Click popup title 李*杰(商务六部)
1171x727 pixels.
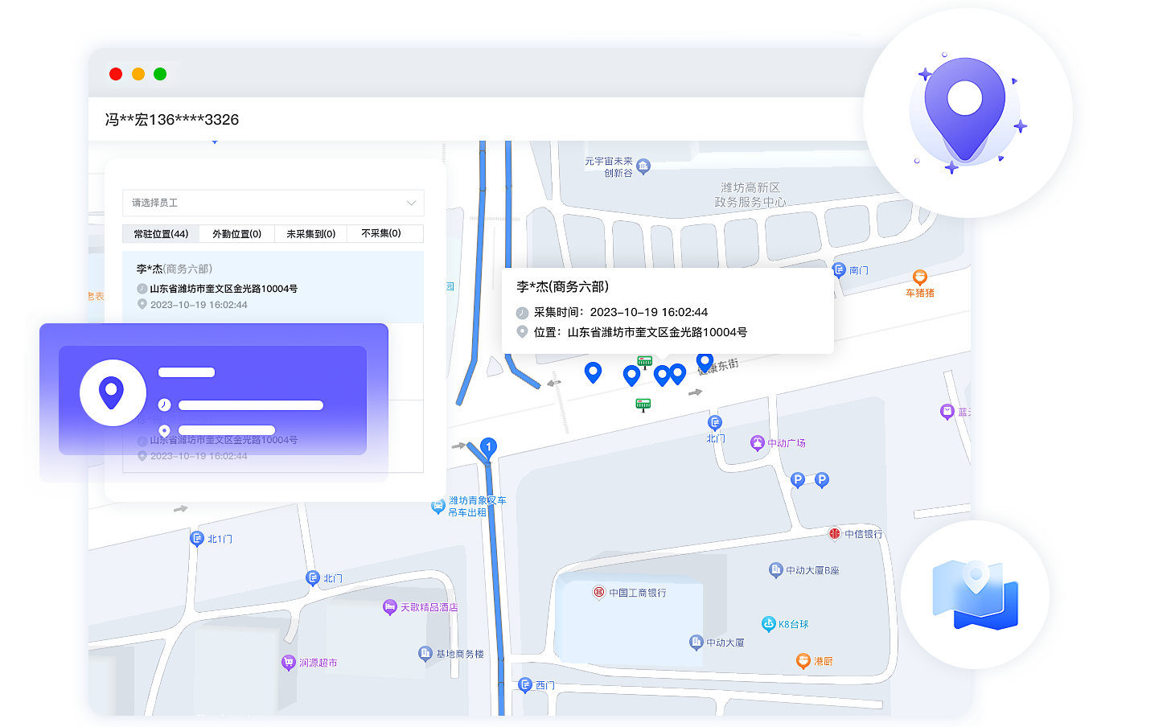(562, 286)
